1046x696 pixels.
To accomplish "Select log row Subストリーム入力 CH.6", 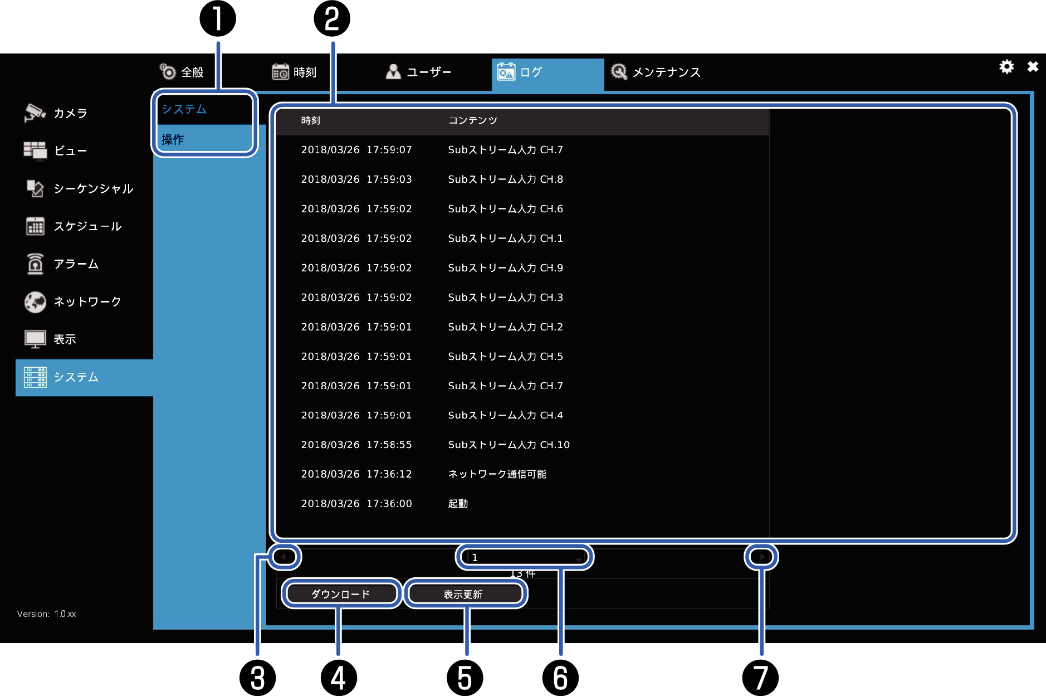I will tap(522, 209).
